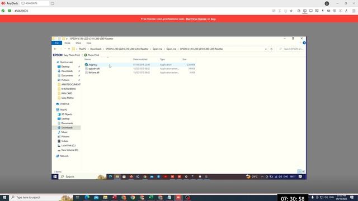Click the Explorer back arrow
This screenshot has width=358, height=201.
click(x=55, y=49)
